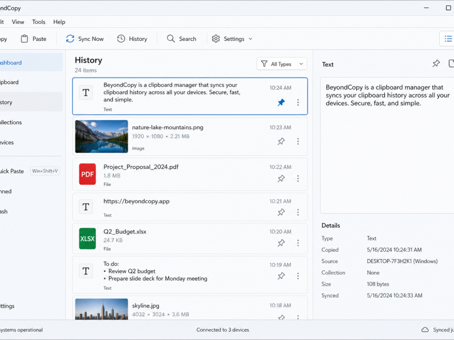This screenshot has width=454, height=340.
Task: Pin nature-lake-mountains.png item
Action: coord(281,141)
